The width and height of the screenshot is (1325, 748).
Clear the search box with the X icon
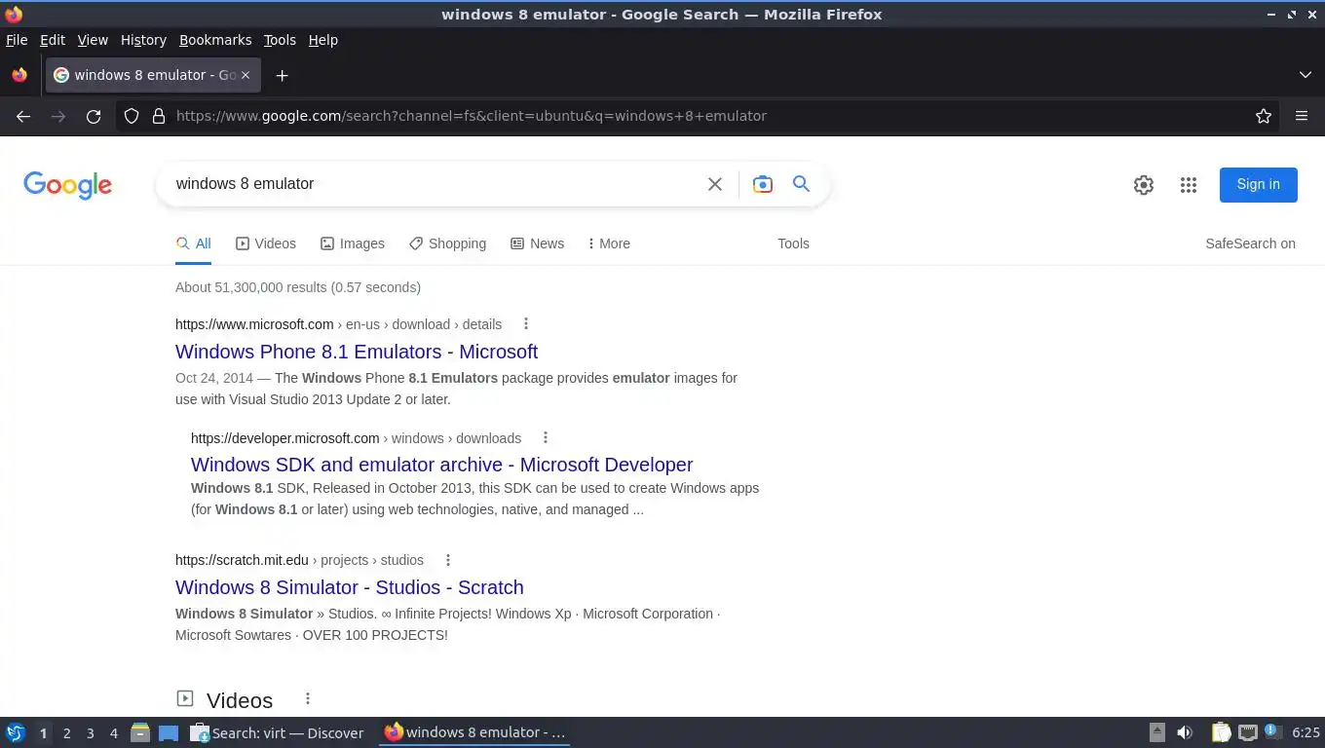pyautogui.click(x=715, y=184)
